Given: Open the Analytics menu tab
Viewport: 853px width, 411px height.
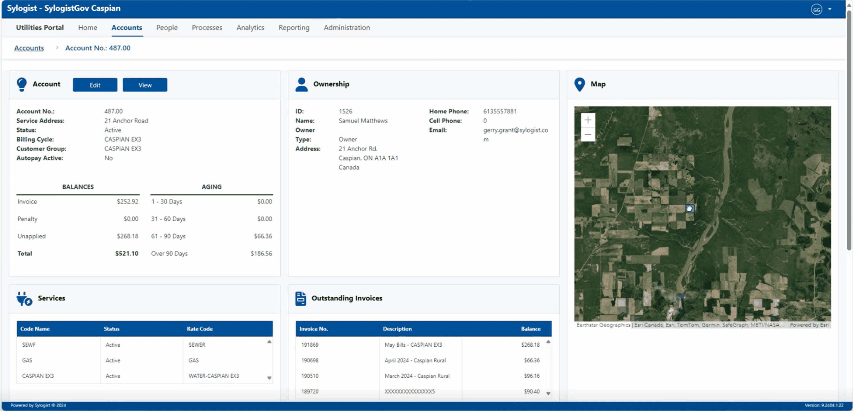Looking at the screenshot, I should [x=250, y=28].
